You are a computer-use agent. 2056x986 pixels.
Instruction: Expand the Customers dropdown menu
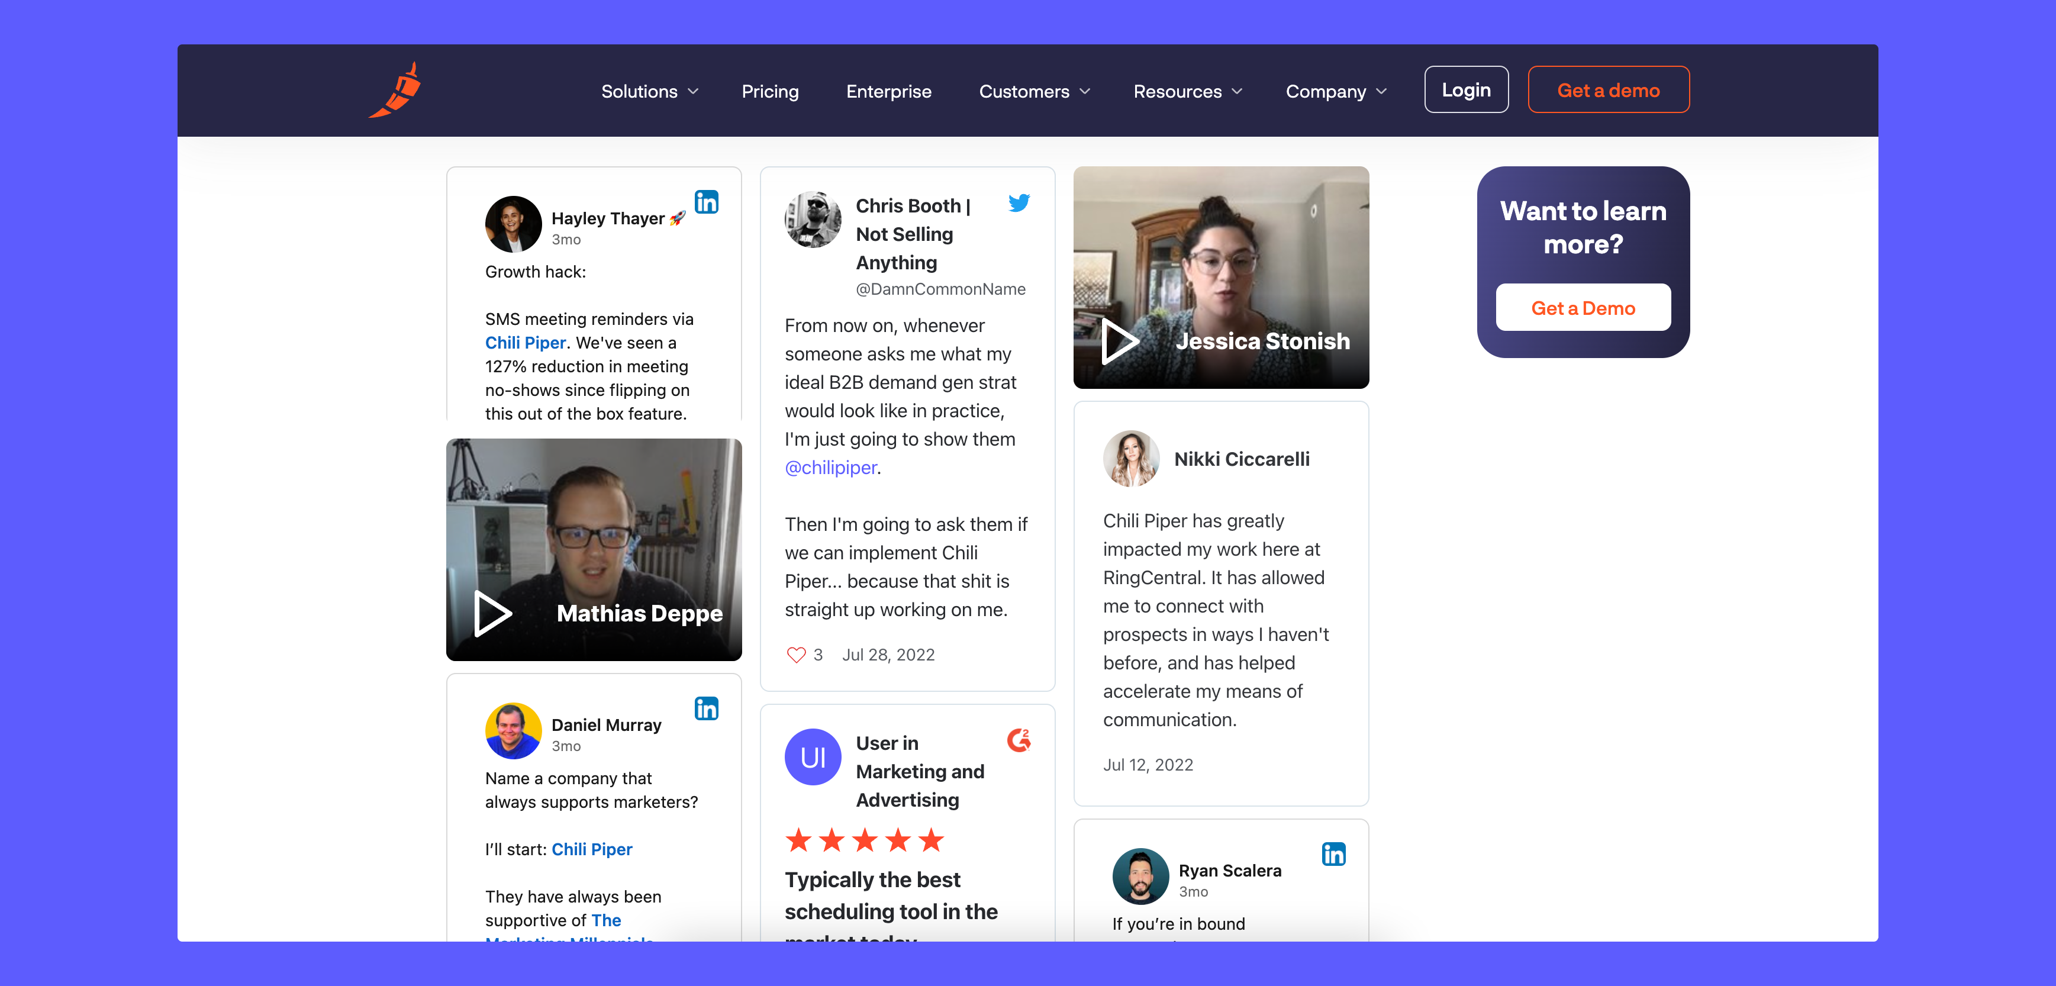[1035, 91]
